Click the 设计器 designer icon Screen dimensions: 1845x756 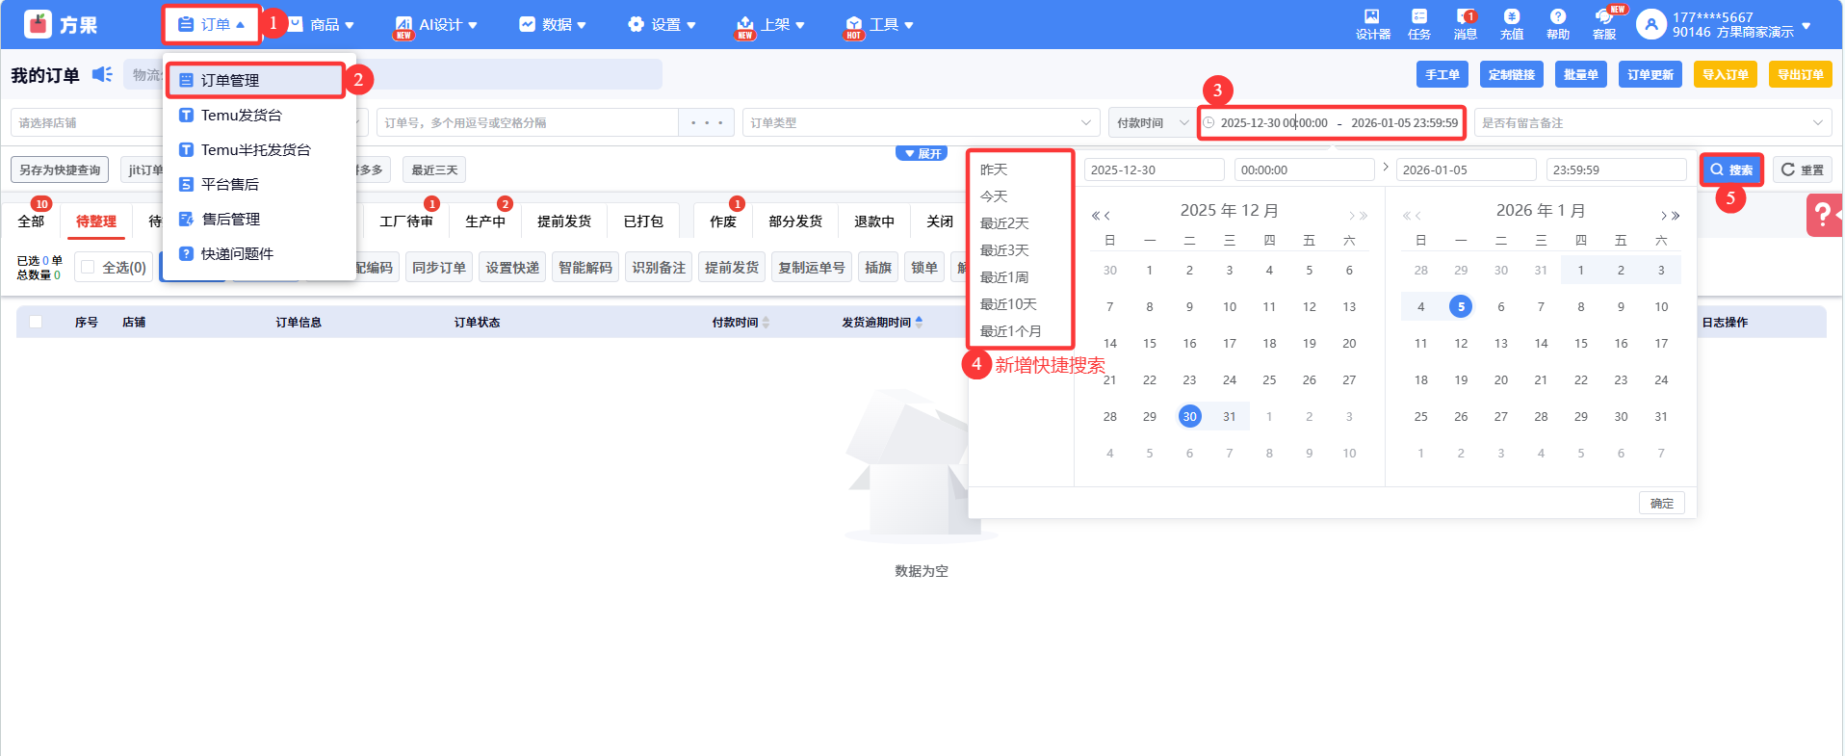[1372, 17]
